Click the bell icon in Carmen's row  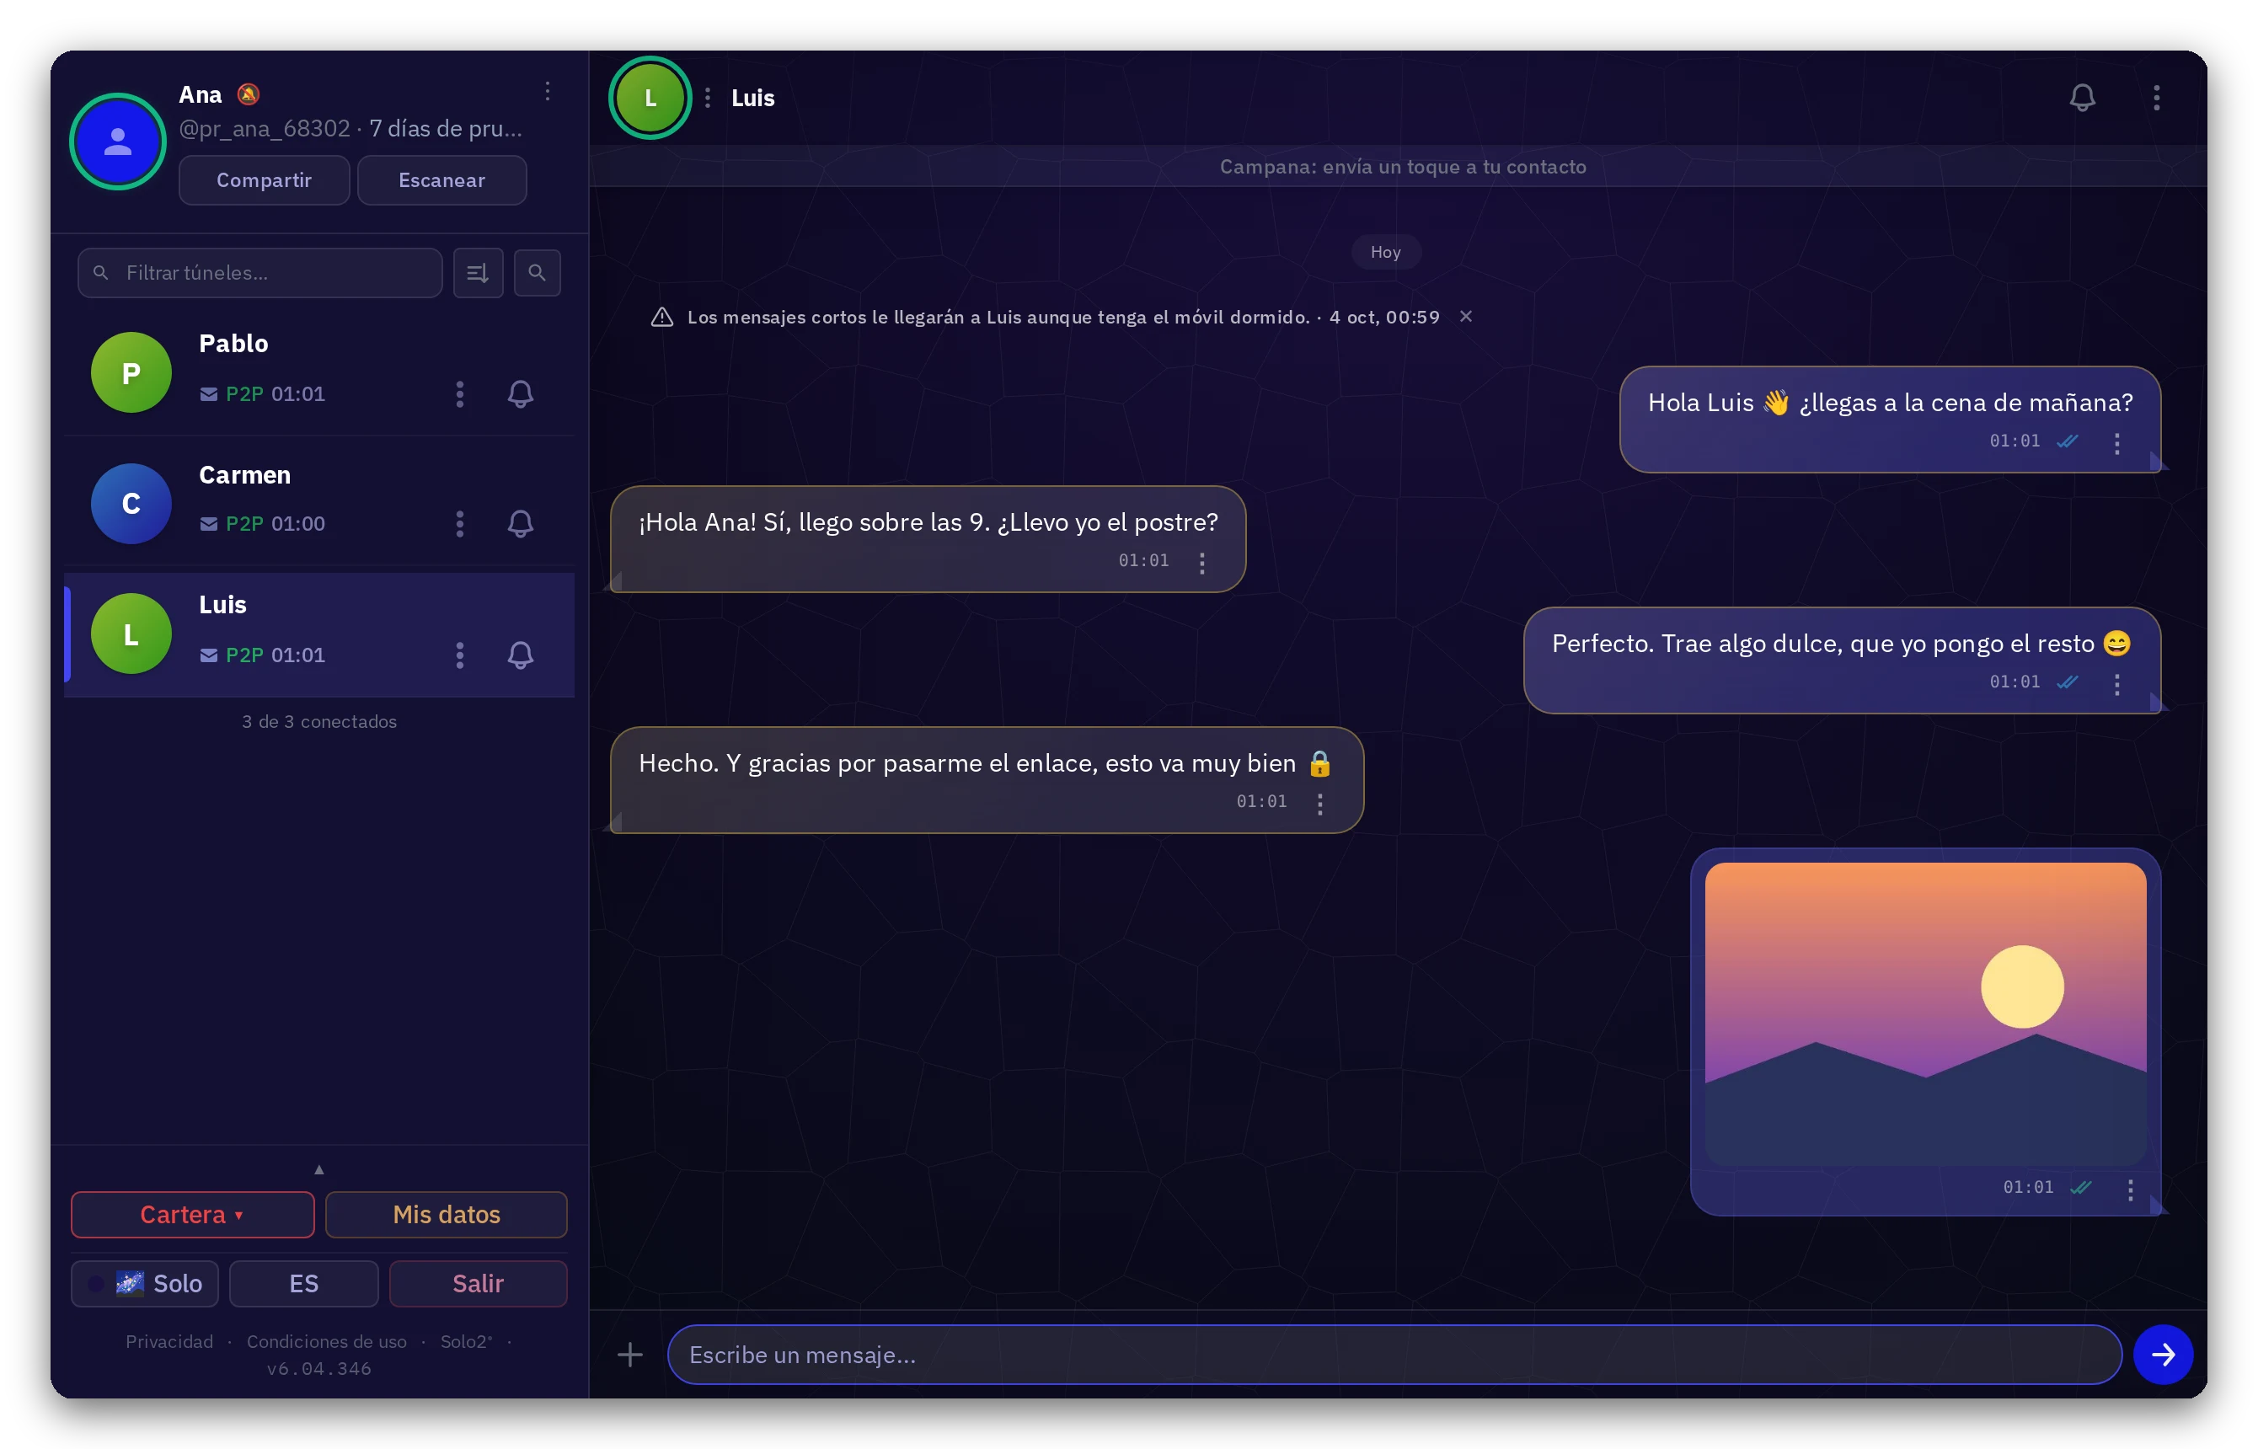[x=521, y=523]
